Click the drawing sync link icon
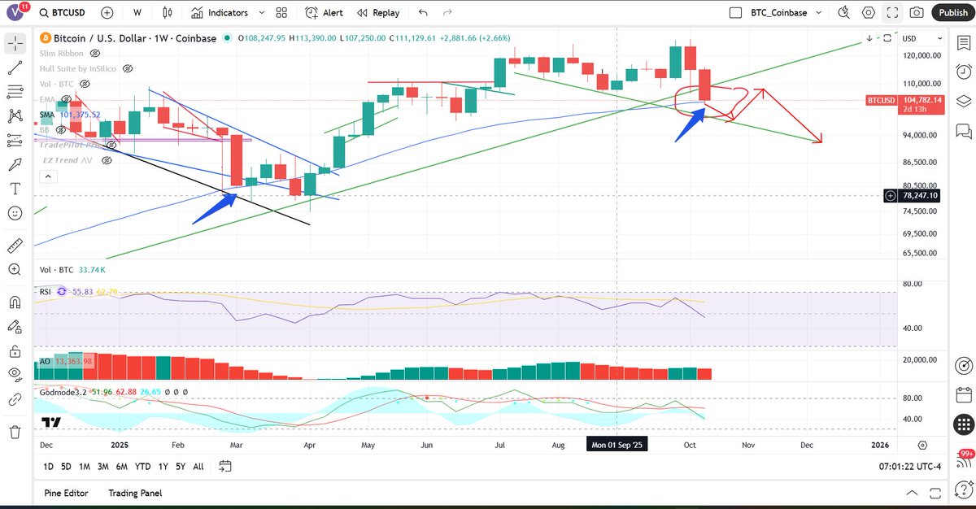Screen dimensions: 976x509 click(x=15, y=399)
